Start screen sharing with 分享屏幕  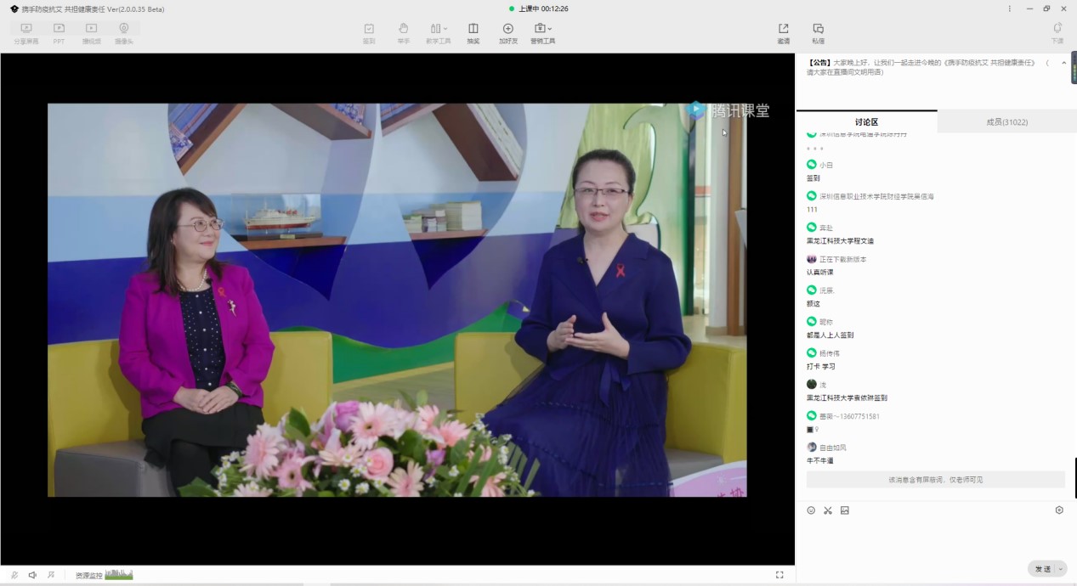click(x=26, y=33)
